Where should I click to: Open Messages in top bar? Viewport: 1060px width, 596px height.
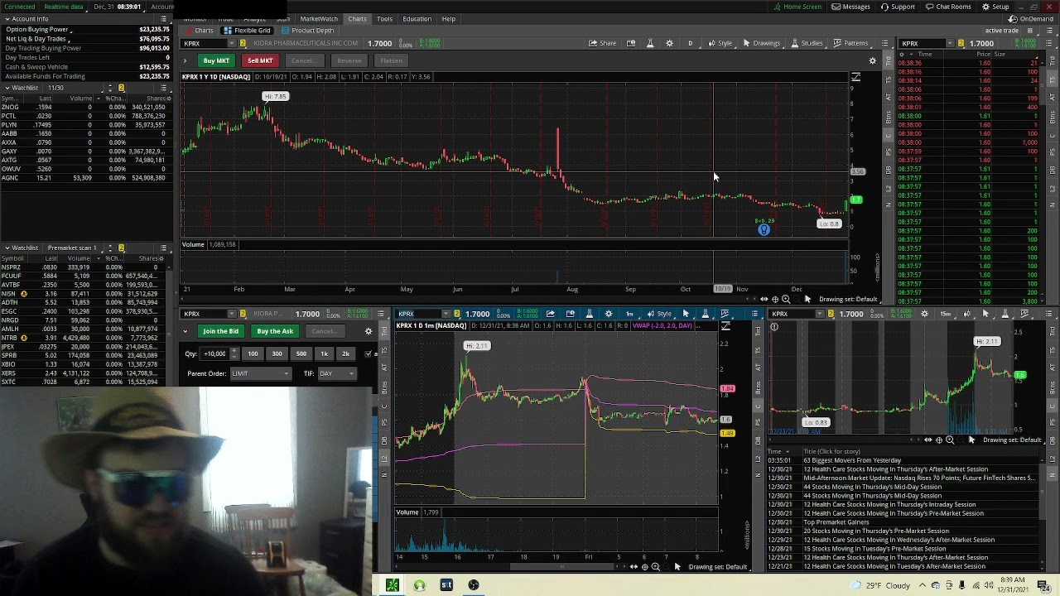click(851, 7)
